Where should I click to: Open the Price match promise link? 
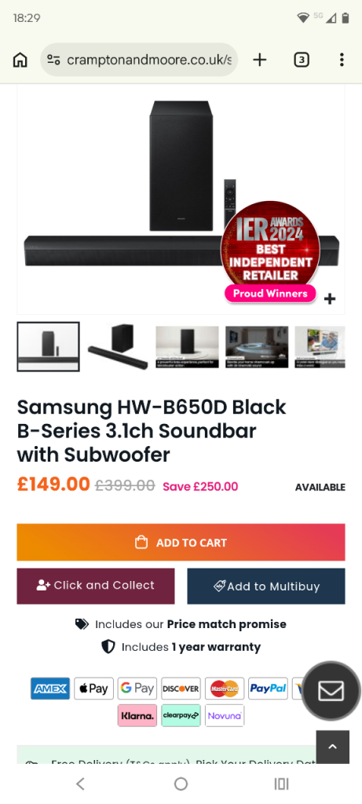pos(227,624)
